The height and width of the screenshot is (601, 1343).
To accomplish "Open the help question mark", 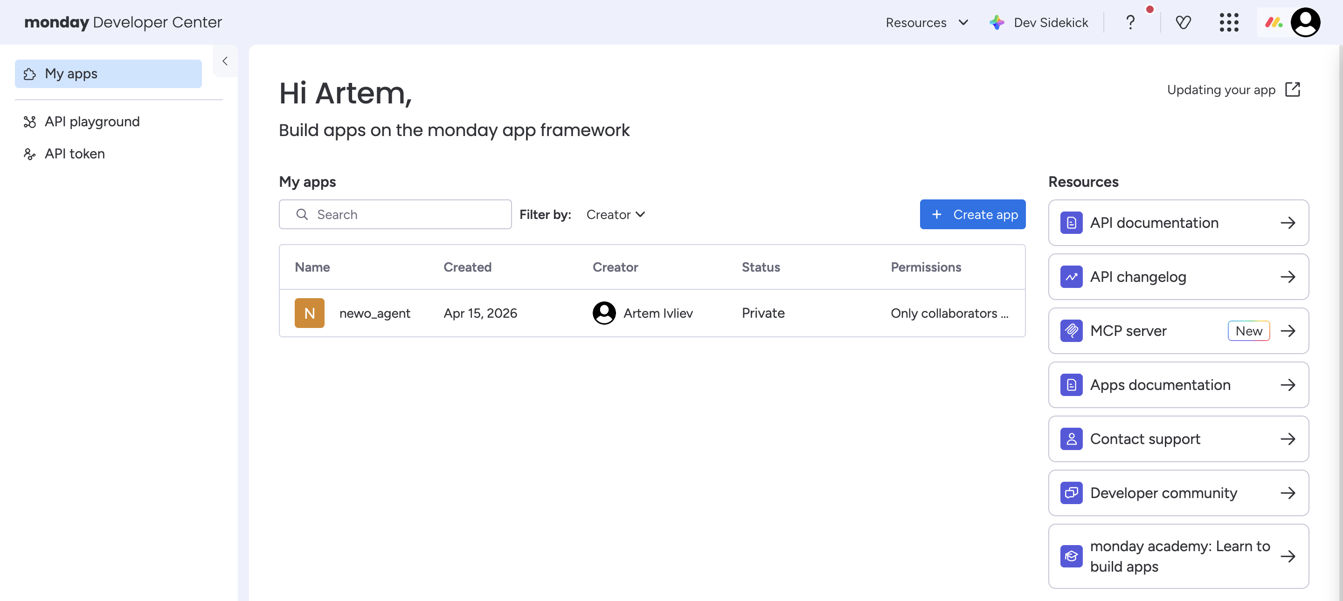I will pyautogui.click(x=1130, y=22).
